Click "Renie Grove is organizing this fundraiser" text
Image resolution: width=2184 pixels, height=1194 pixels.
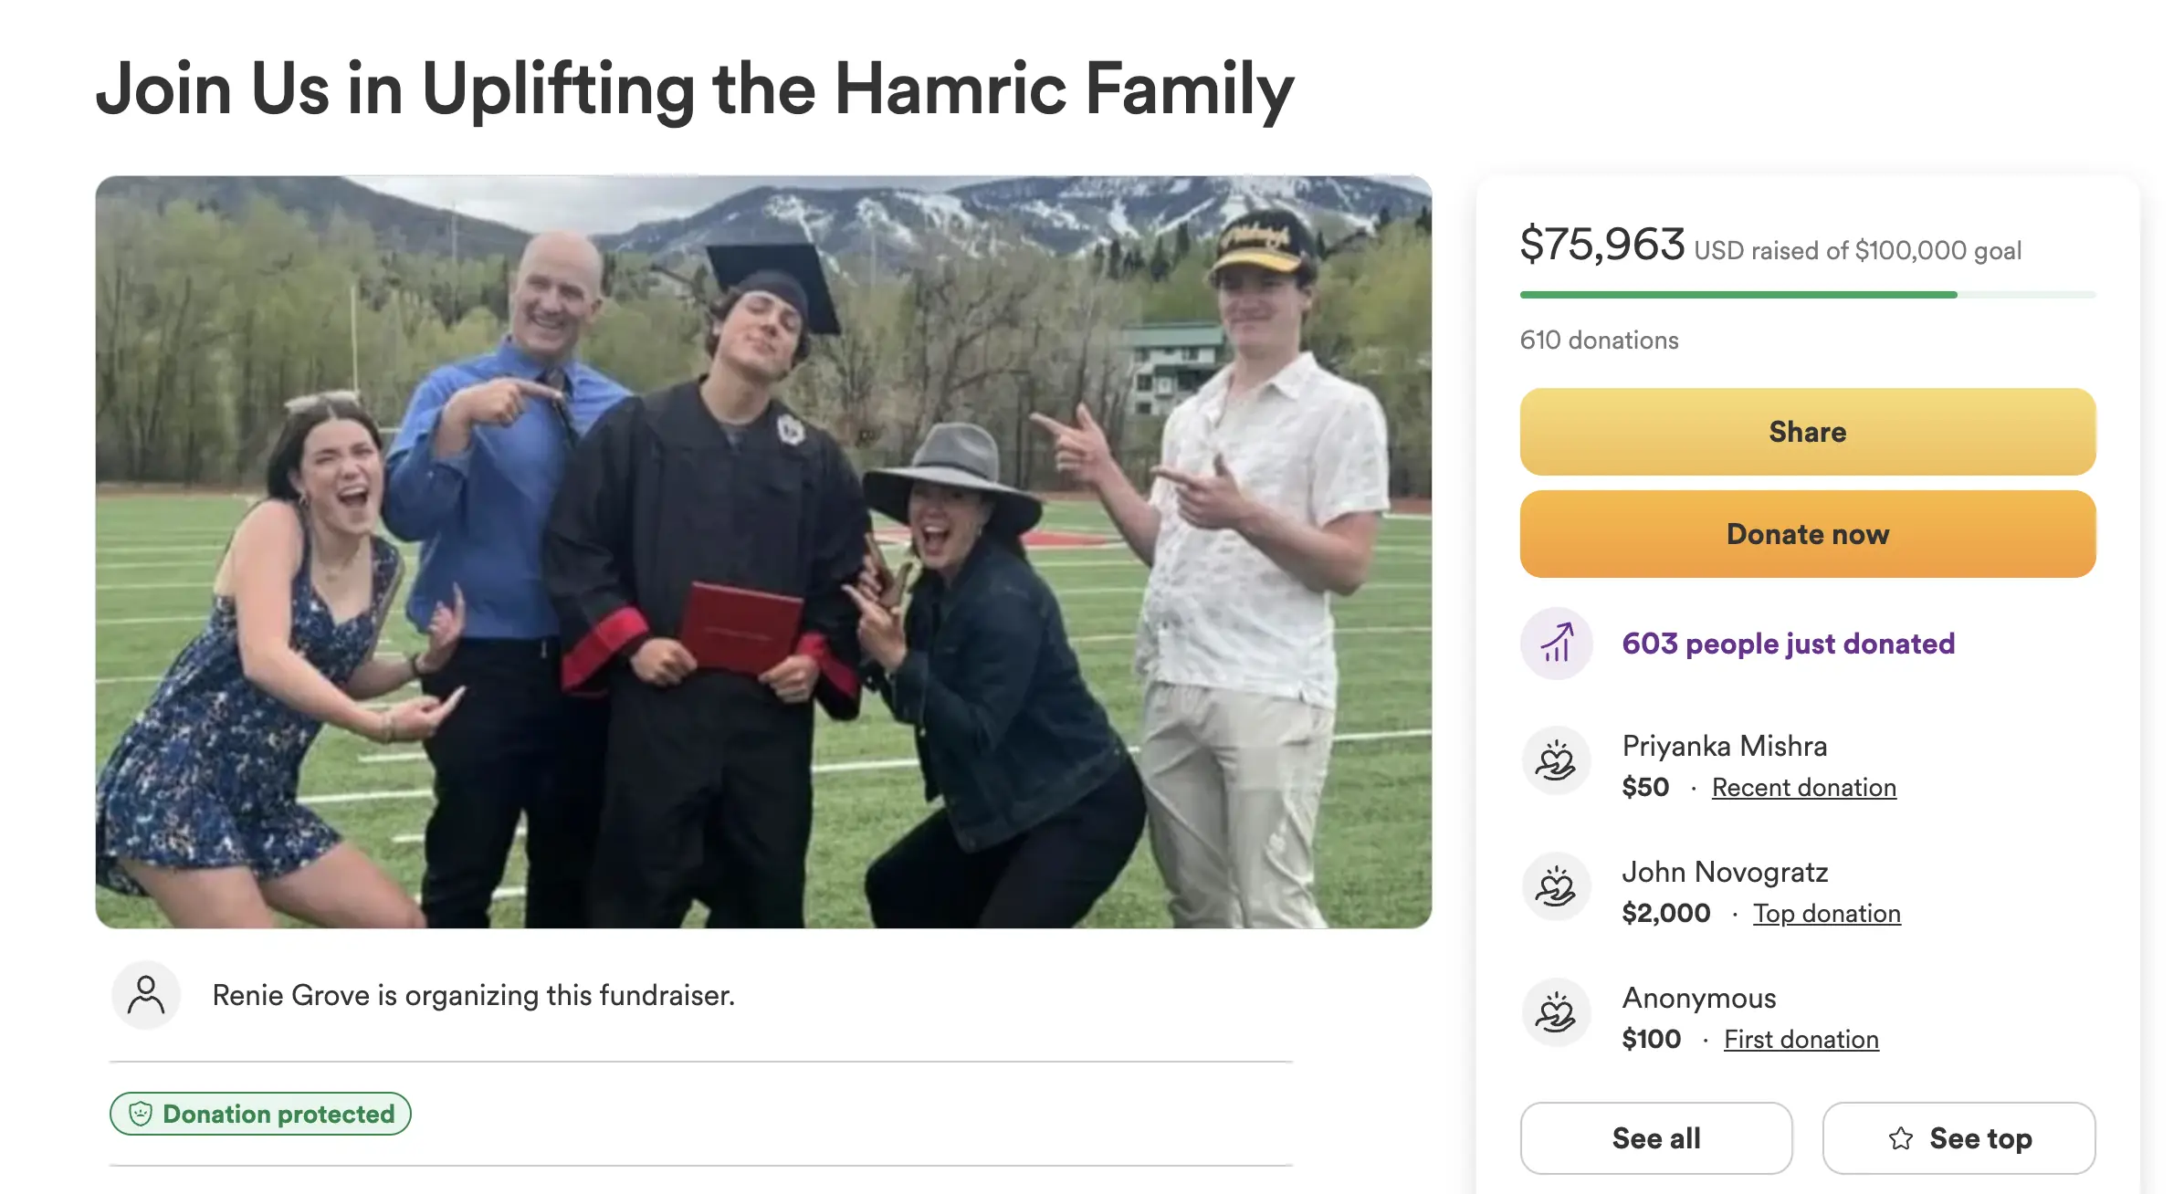(473, 995)
